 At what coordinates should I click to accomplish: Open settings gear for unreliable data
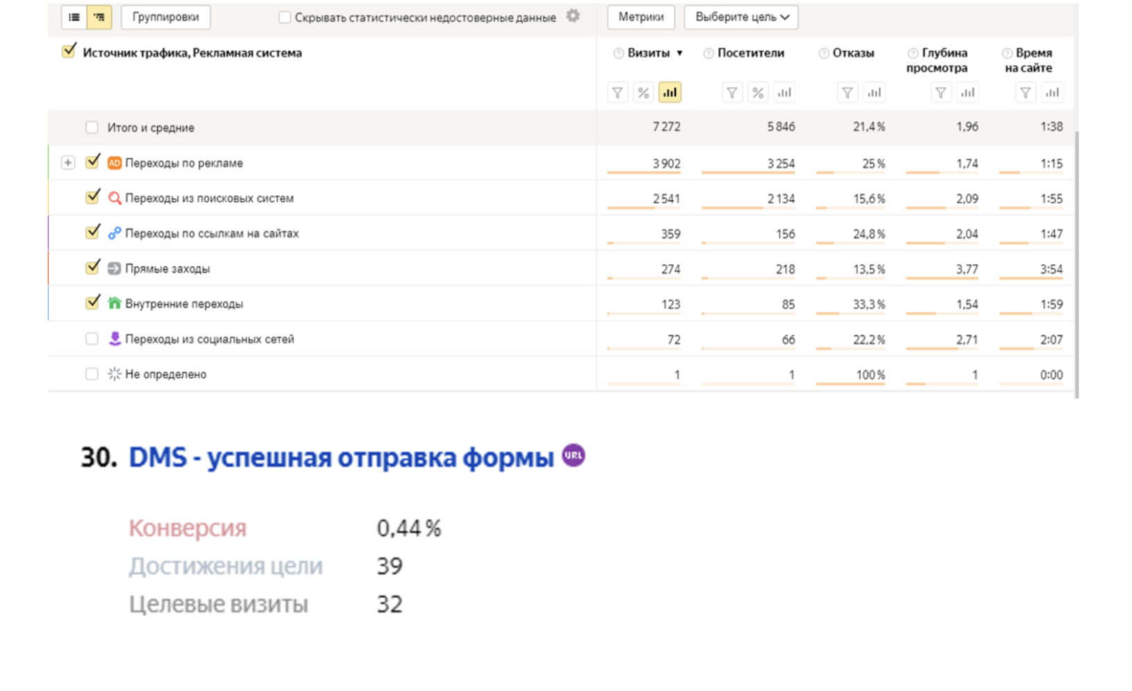click(573, 16)
